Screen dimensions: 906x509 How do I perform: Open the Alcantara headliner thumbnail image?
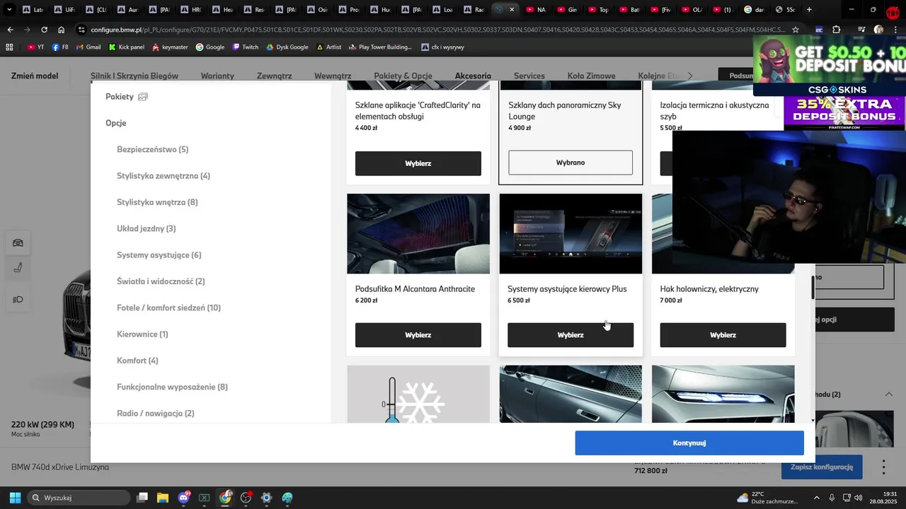coord(418,234)
